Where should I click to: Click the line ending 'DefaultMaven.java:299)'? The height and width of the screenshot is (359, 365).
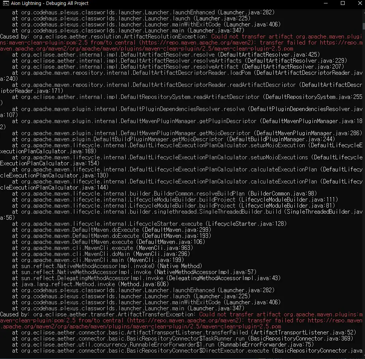pos(112,230)
